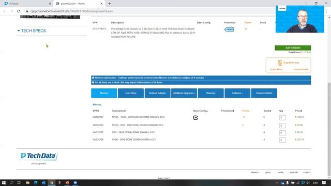Open the orange app icon in taskbar
Image resolution: width=331 pixels, height=186 pixels.
[x=67, y=182]
